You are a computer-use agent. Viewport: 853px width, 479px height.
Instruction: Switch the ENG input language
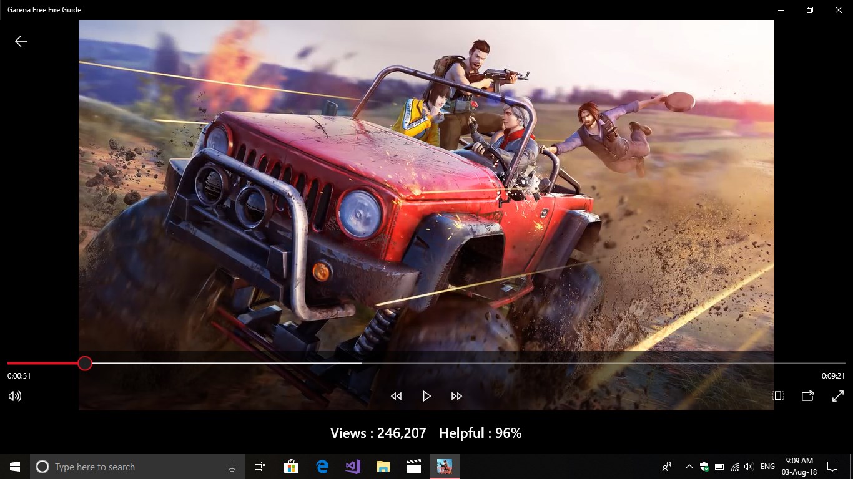click(768, 467)
